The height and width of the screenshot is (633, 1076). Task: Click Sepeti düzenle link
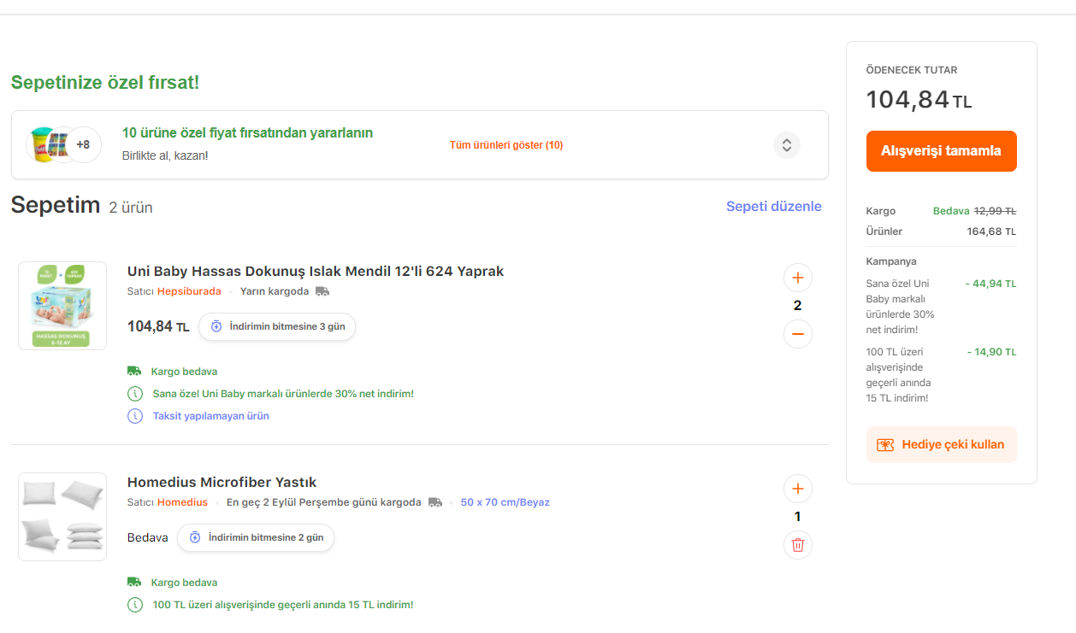(x=774, y=207)
